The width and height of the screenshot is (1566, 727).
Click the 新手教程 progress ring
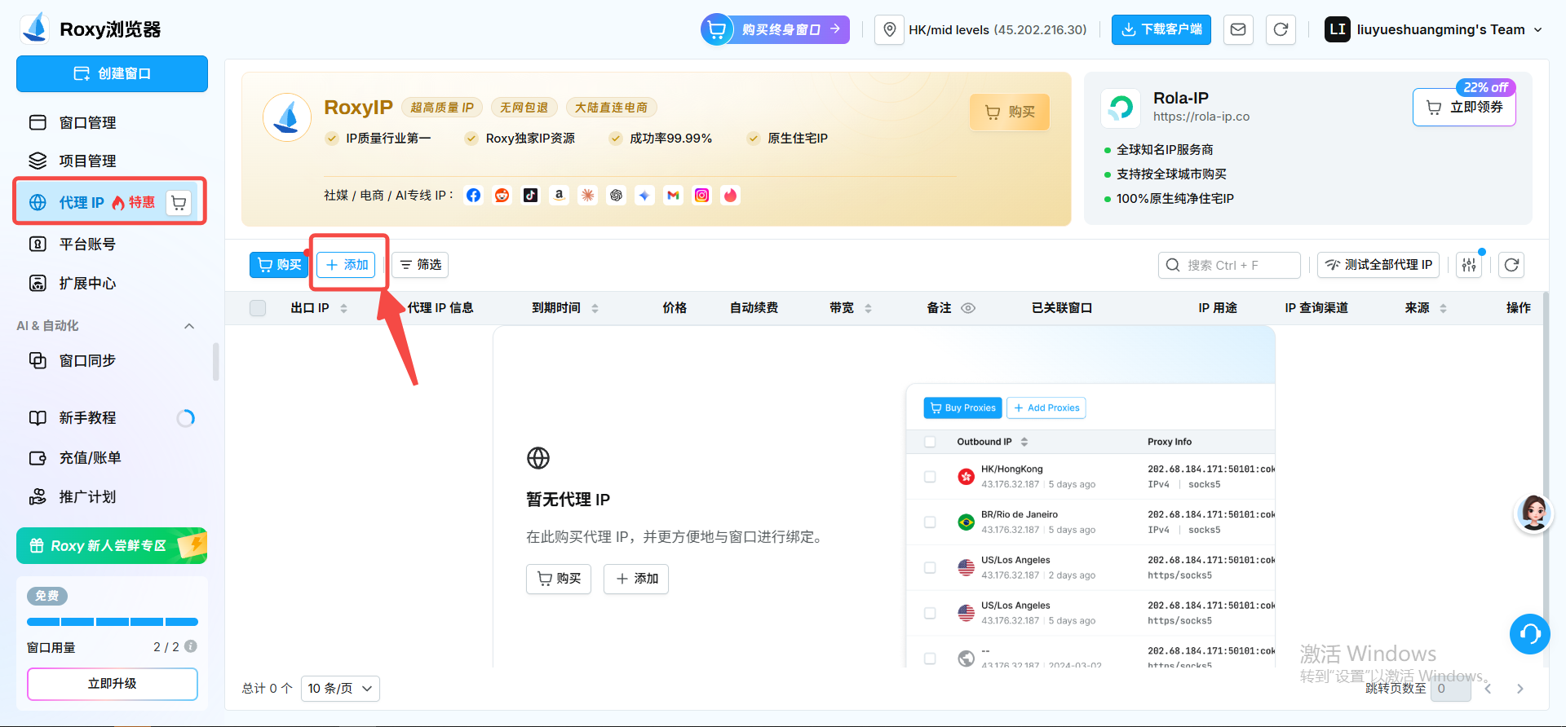186,418
